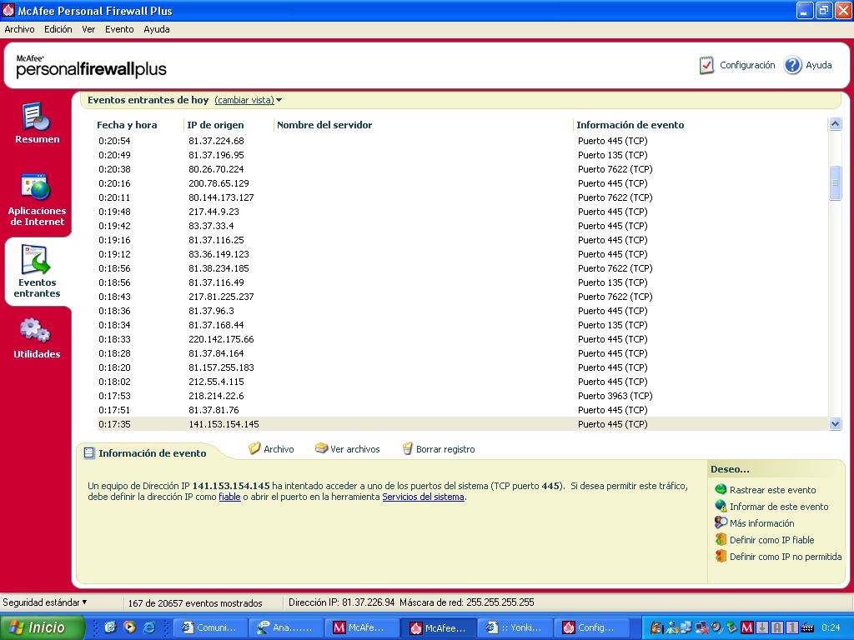Screen dimensions: 854x640
Task: Open the Ver menu
Action: (88, 29)
